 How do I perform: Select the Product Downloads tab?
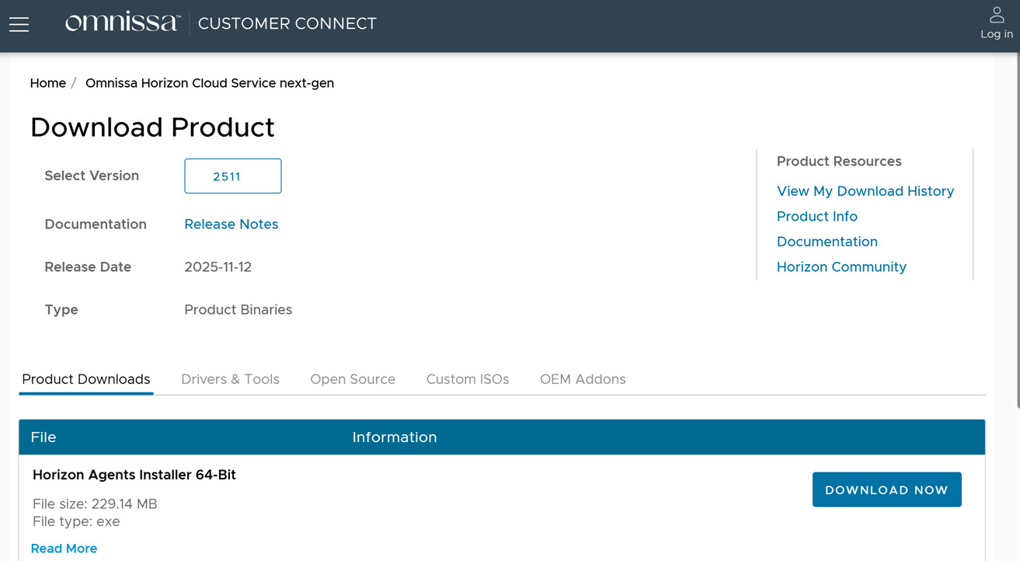pyautogui.click(x=86, y=379)
